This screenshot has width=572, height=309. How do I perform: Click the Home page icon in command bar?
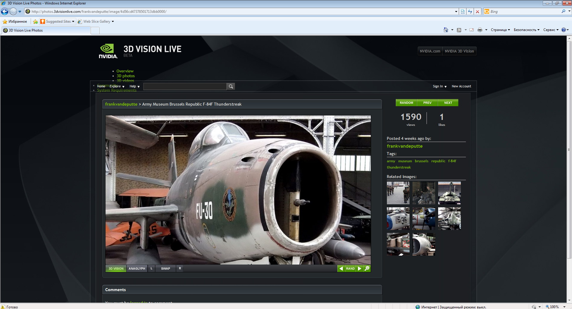point(446,30)
